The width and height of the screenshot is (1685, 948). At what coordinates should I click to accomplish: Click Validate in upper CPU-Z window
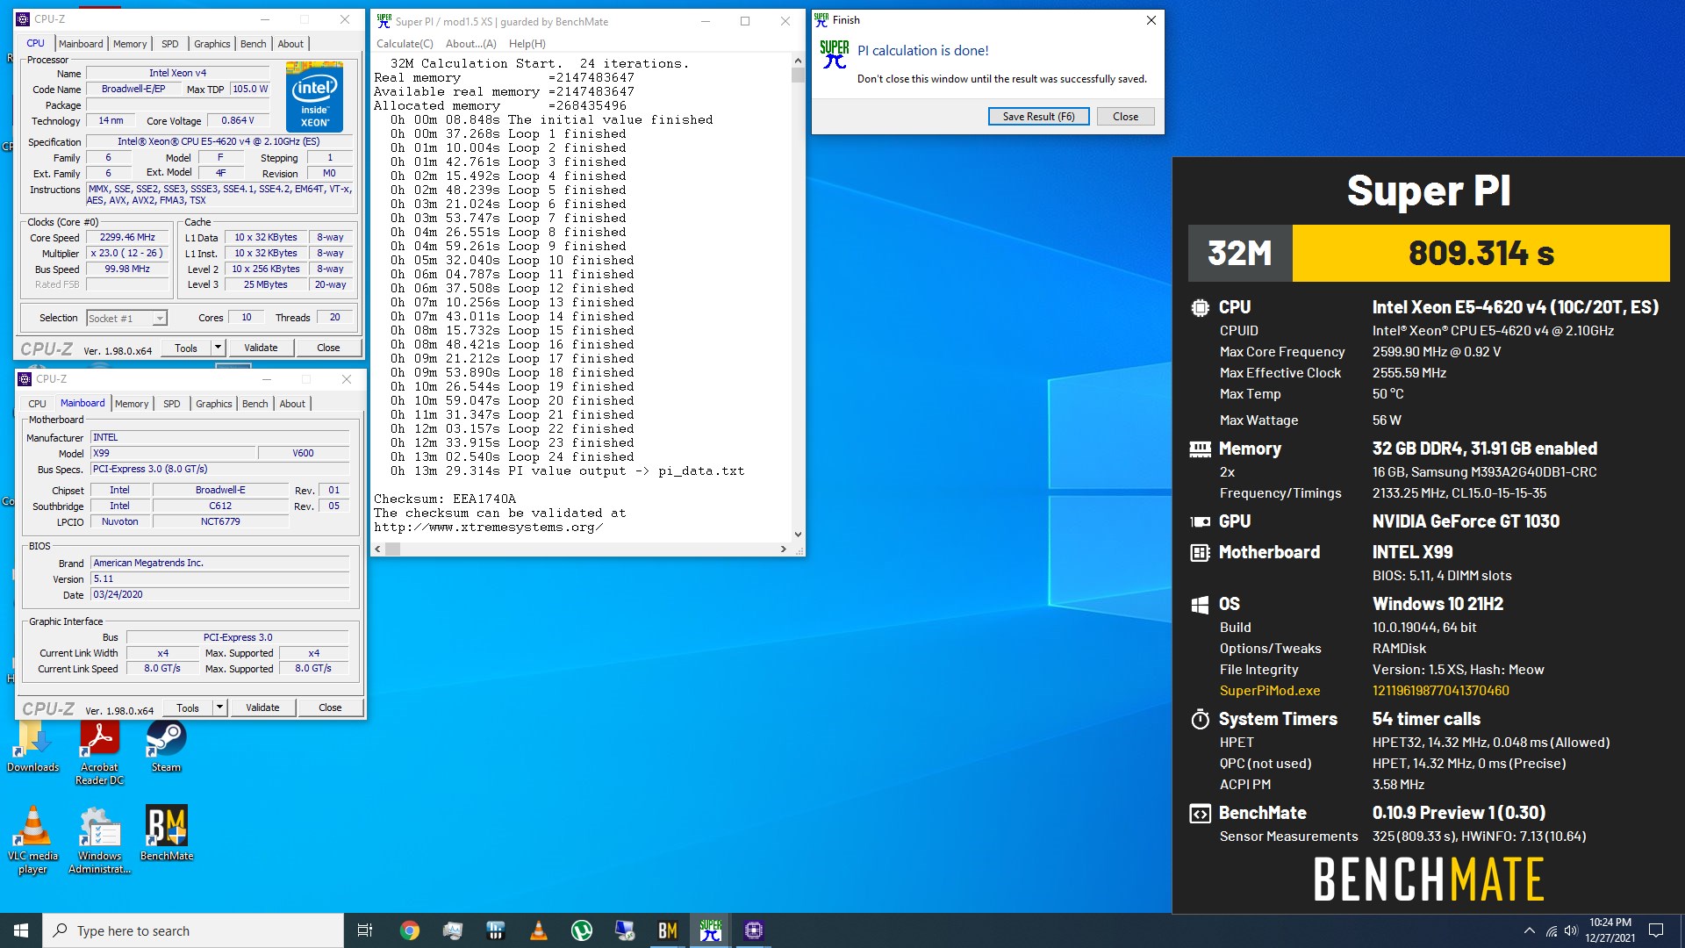(261, 348)
